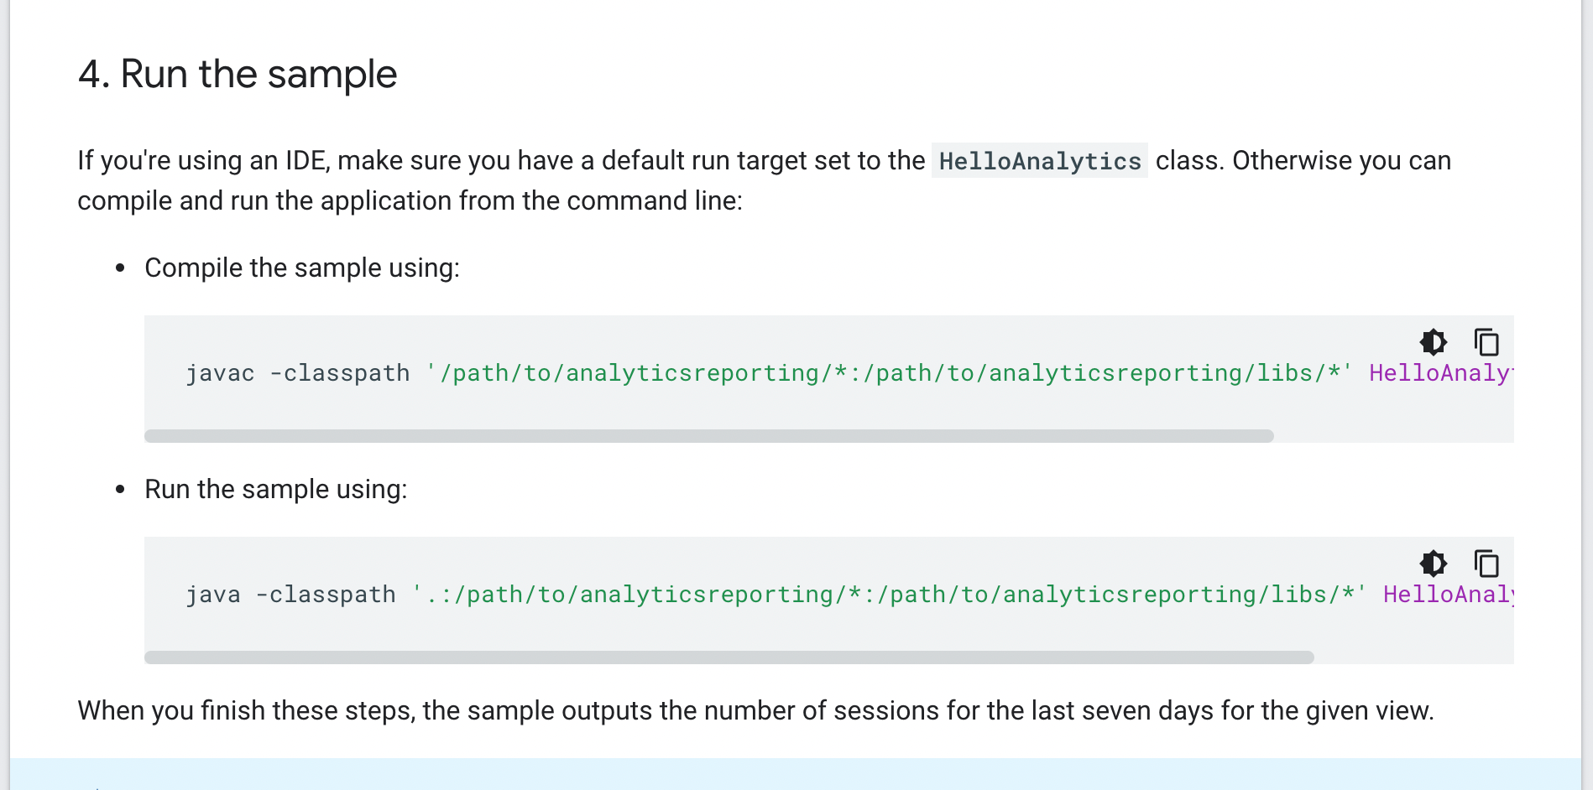This screenshot has height=790, width=1593.
Task: Click the java code block horizontal scrollbar thumb
Action: point(729,657)
